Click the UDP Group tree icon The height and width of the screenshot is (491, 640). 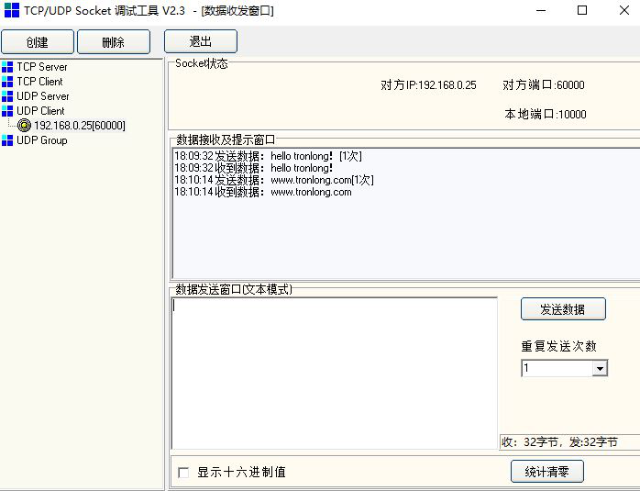coord(7,140)
